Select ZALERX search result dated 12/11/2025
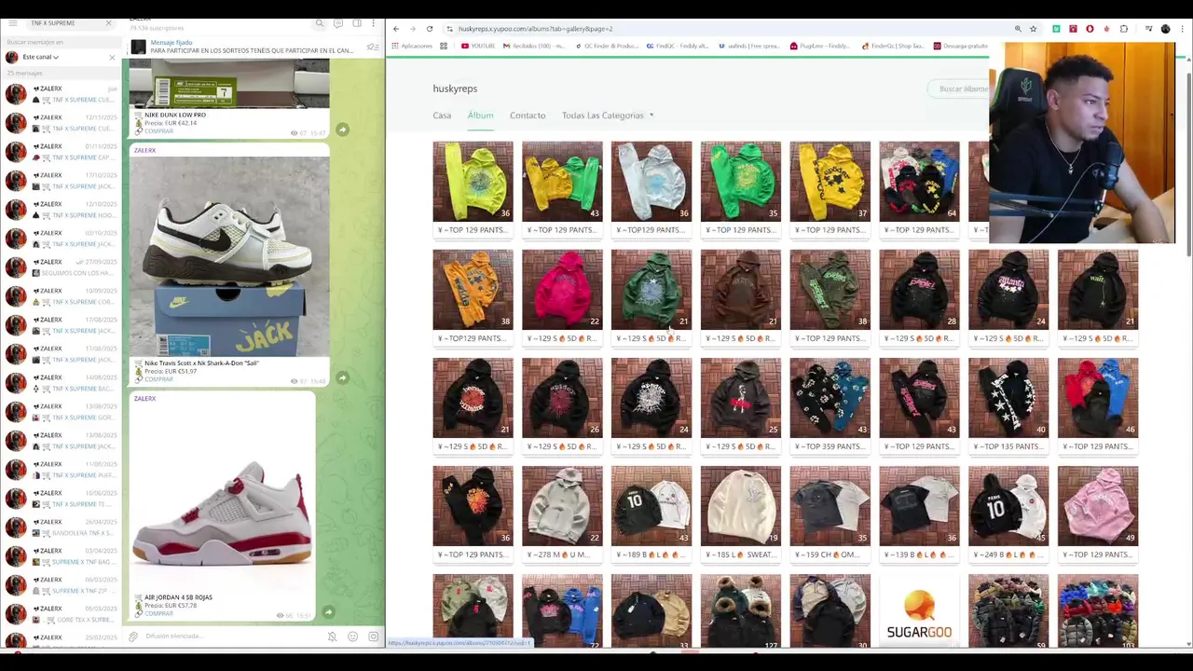The width and height of the screenshot is (1193, 671). tap(61, 122)
